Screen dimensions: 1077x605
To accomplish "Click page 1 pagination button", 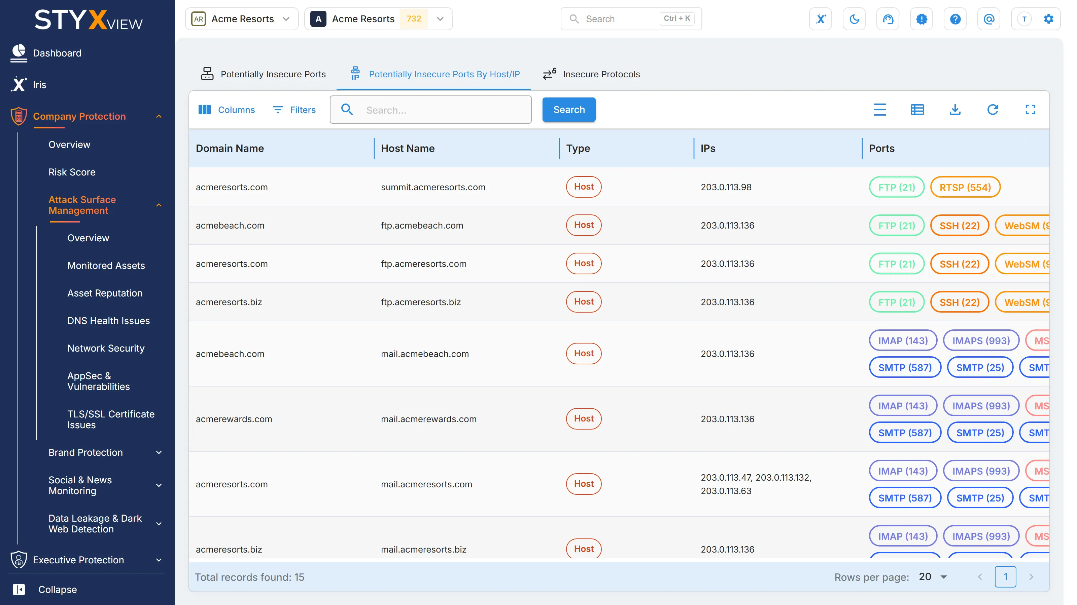I will coord(1005,577).
